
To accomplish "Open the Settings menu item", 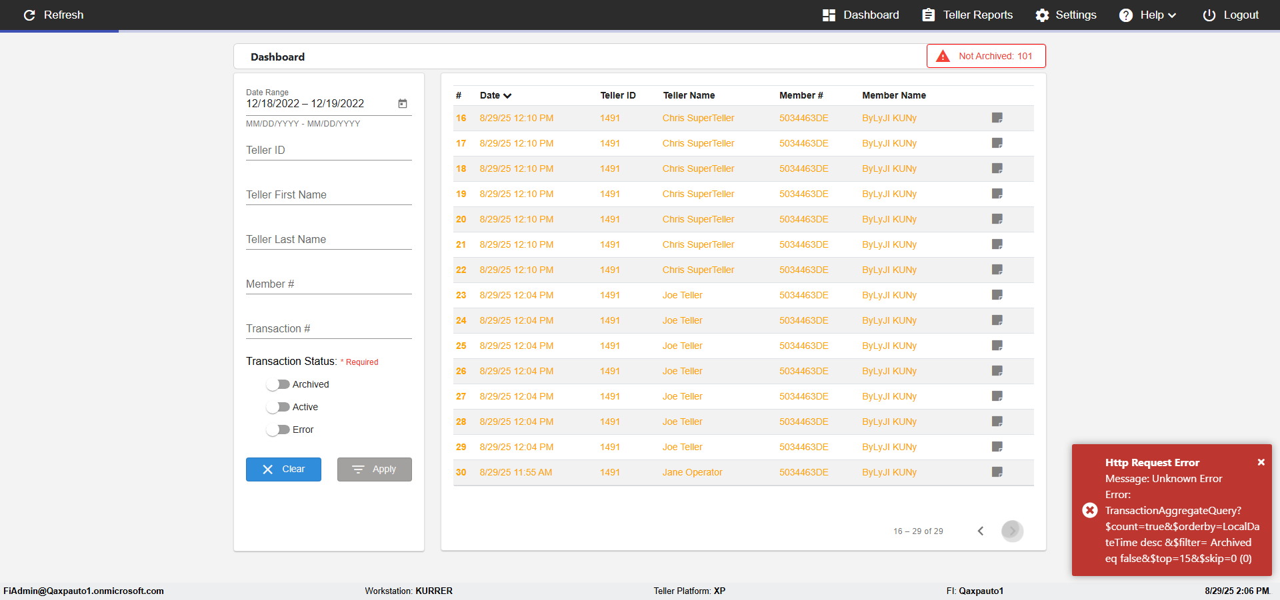I will [1065, 15].
